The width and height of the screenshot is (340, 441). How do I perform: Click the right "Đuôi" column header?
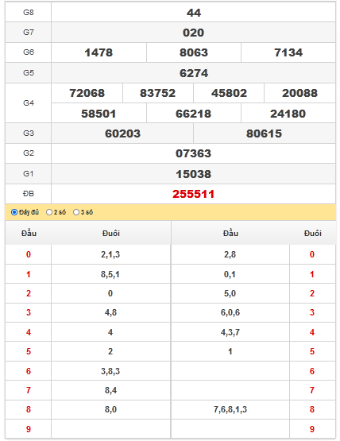(x=313, y=233)
